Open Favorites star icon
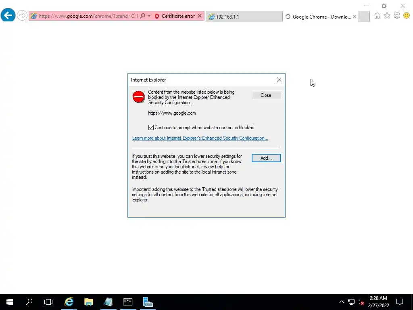 (x=387, y=16)
